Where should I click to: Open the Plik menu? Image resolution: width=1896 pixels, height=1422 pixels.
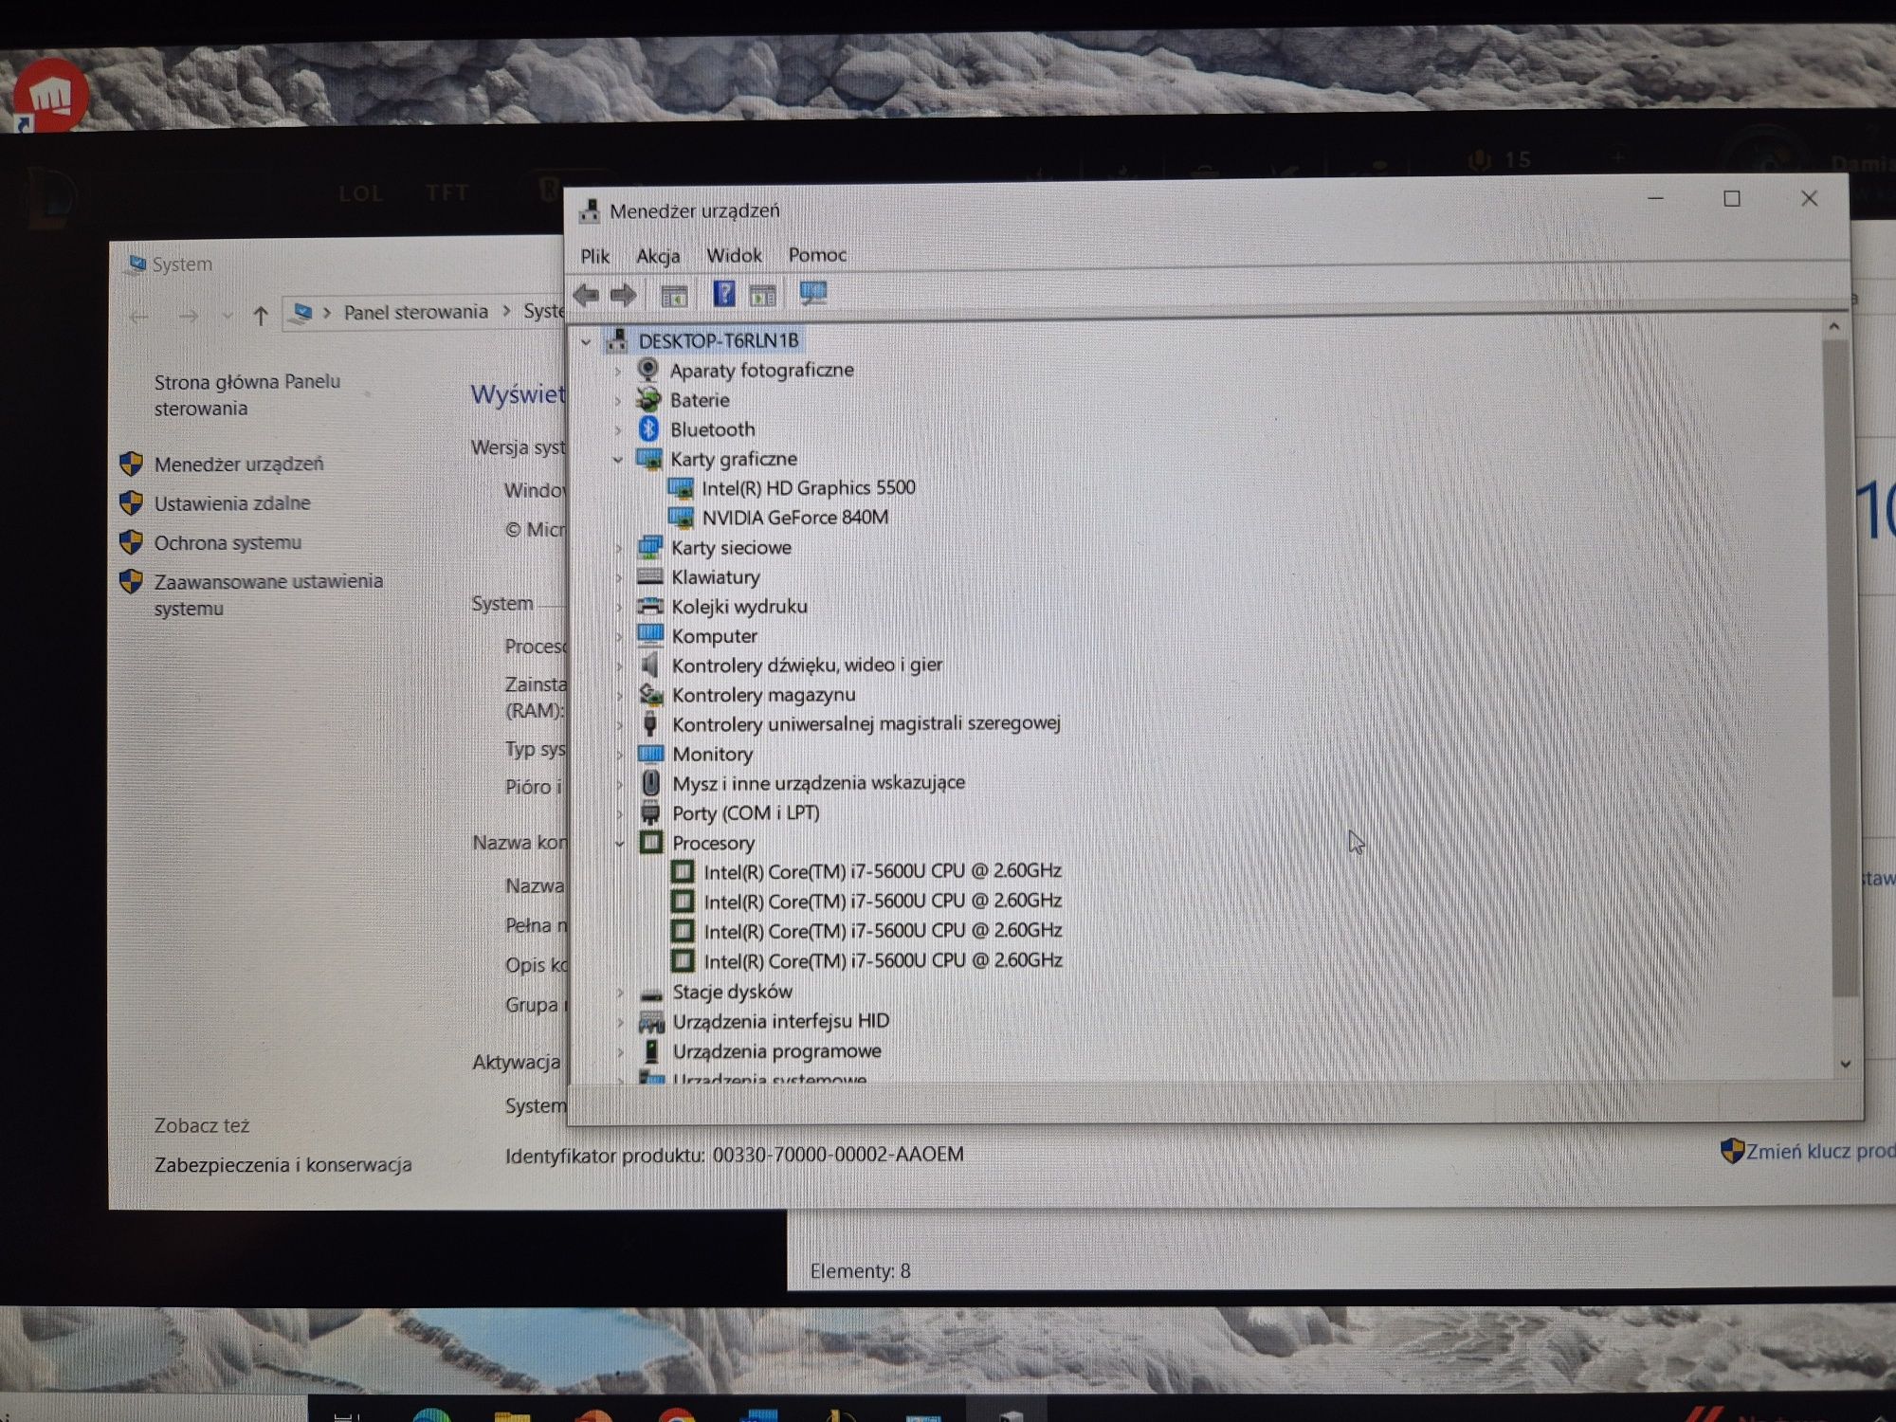tap(595, 256)
